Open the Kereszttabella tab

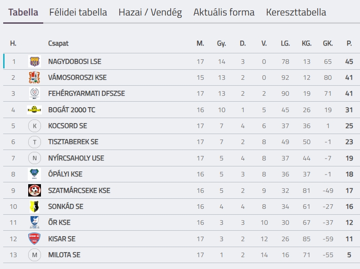(296, 12)
